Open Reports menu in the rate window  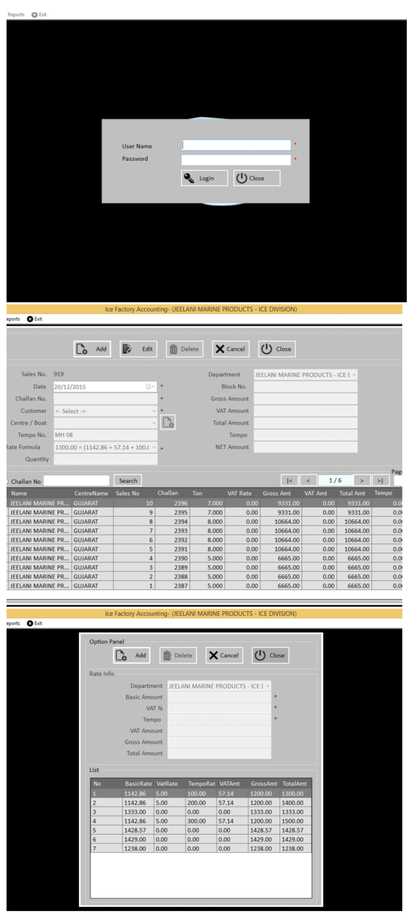pyautogui.click(x=13, y=623)
